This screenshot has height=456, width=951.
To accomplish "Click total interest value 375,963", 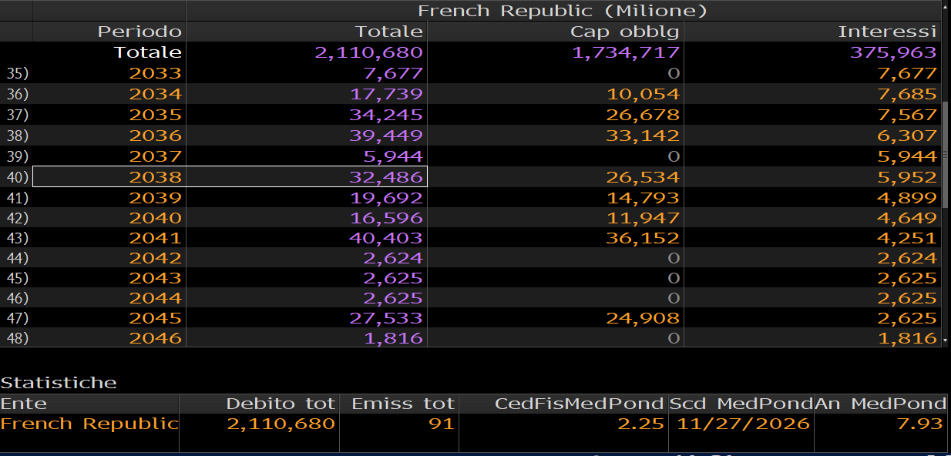I will [x=893, y=52].
